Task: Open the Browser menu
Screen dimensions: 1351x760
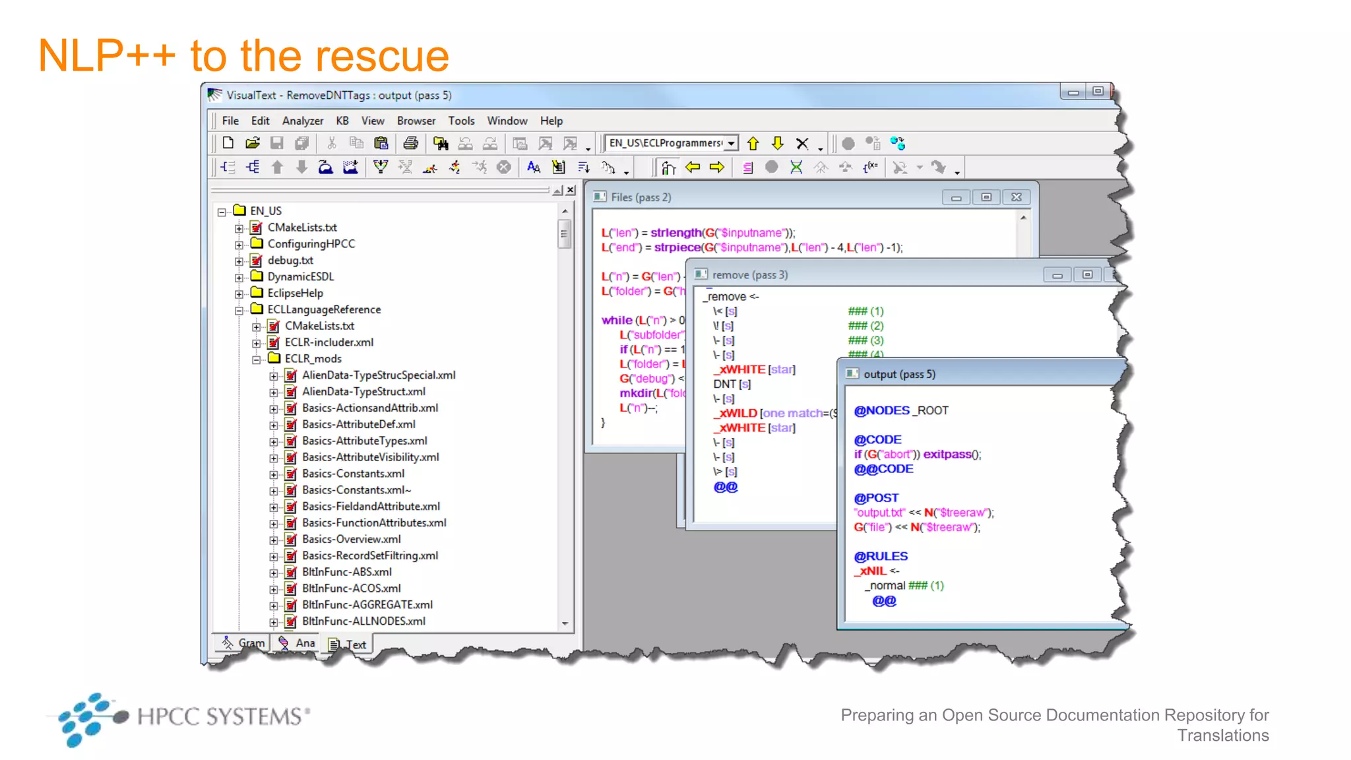Action: (416, 121)
